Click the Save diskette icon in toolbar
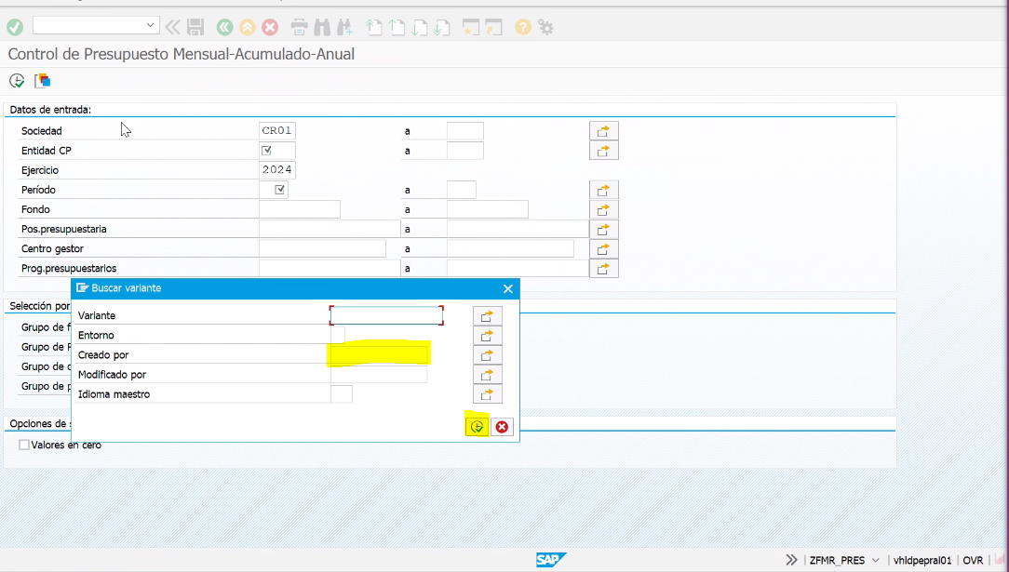This screenshot has width=1009, height=572. [195, 27]
